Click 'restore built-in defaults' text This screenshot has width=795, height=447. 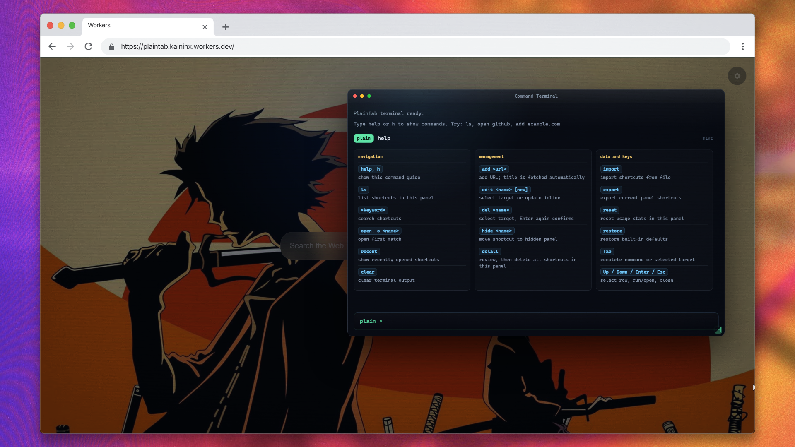click(634, 240)
